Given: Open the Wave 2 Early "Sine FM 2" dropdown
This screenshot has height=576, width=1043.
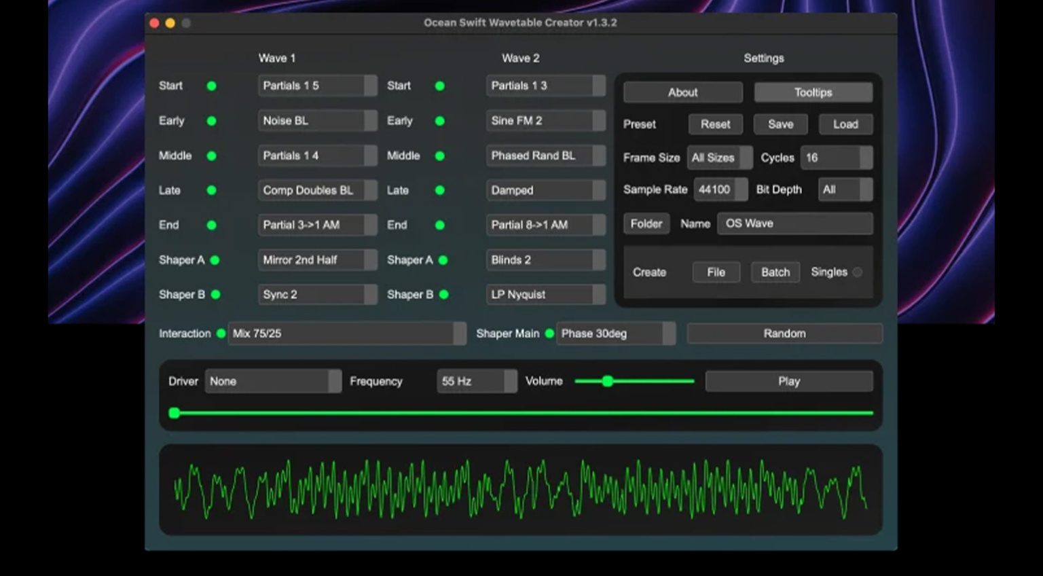Looking at the screenshot, I should pyautogui.click(x=545, y=120).
